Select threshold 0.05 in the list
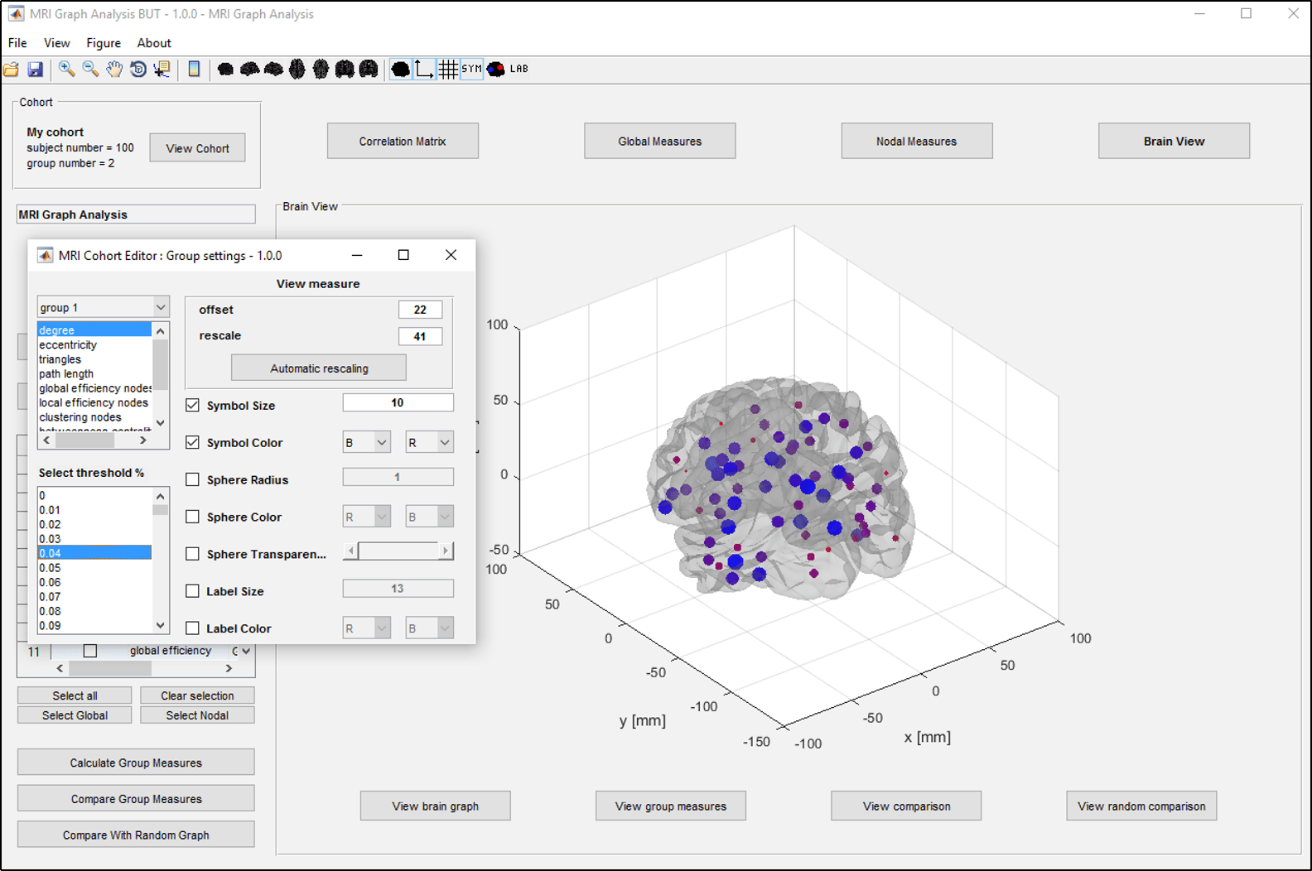 pos(94,568)
